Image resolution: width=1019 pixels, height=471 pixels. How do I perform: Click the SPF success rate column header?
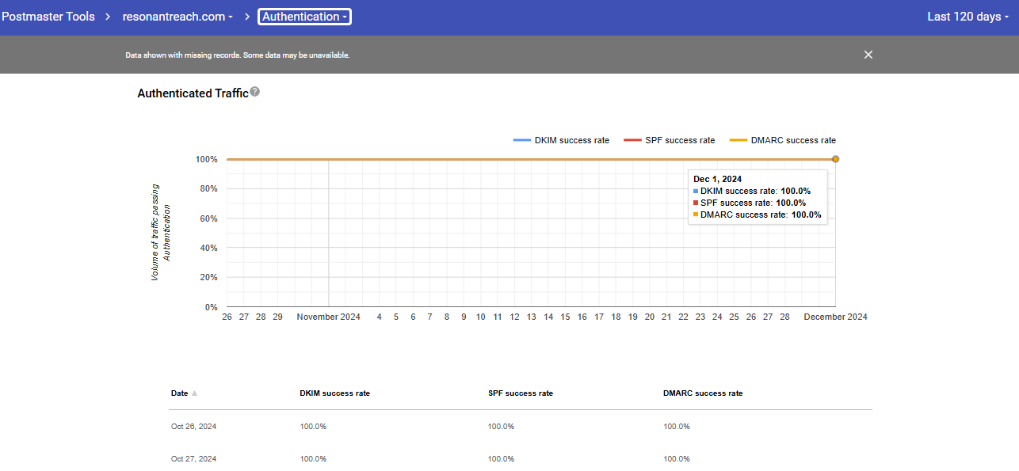[x=521, y=393]
